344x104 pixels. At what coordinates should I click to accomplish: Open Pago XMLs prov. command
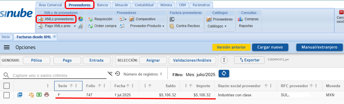coord(55,26)
